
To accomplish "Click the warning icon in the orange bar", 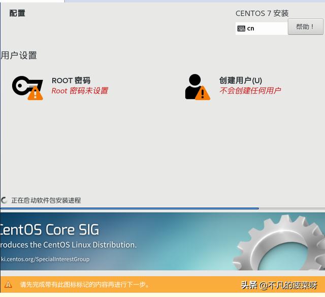I will (8, 284).
